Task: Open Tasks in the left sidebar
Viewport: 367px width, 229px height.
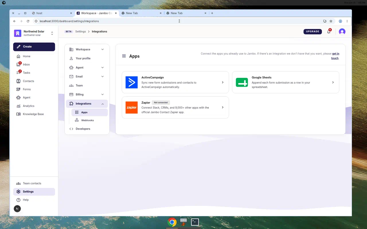Action: tap(34, 73)
